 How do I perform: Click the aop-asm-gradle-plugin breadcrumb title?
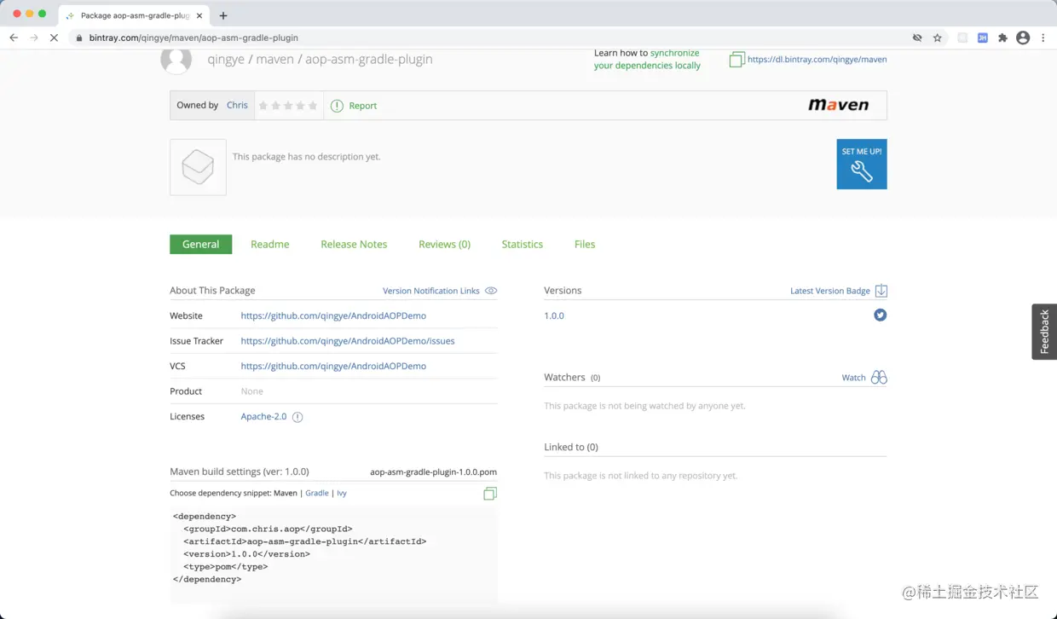(369, 59)
